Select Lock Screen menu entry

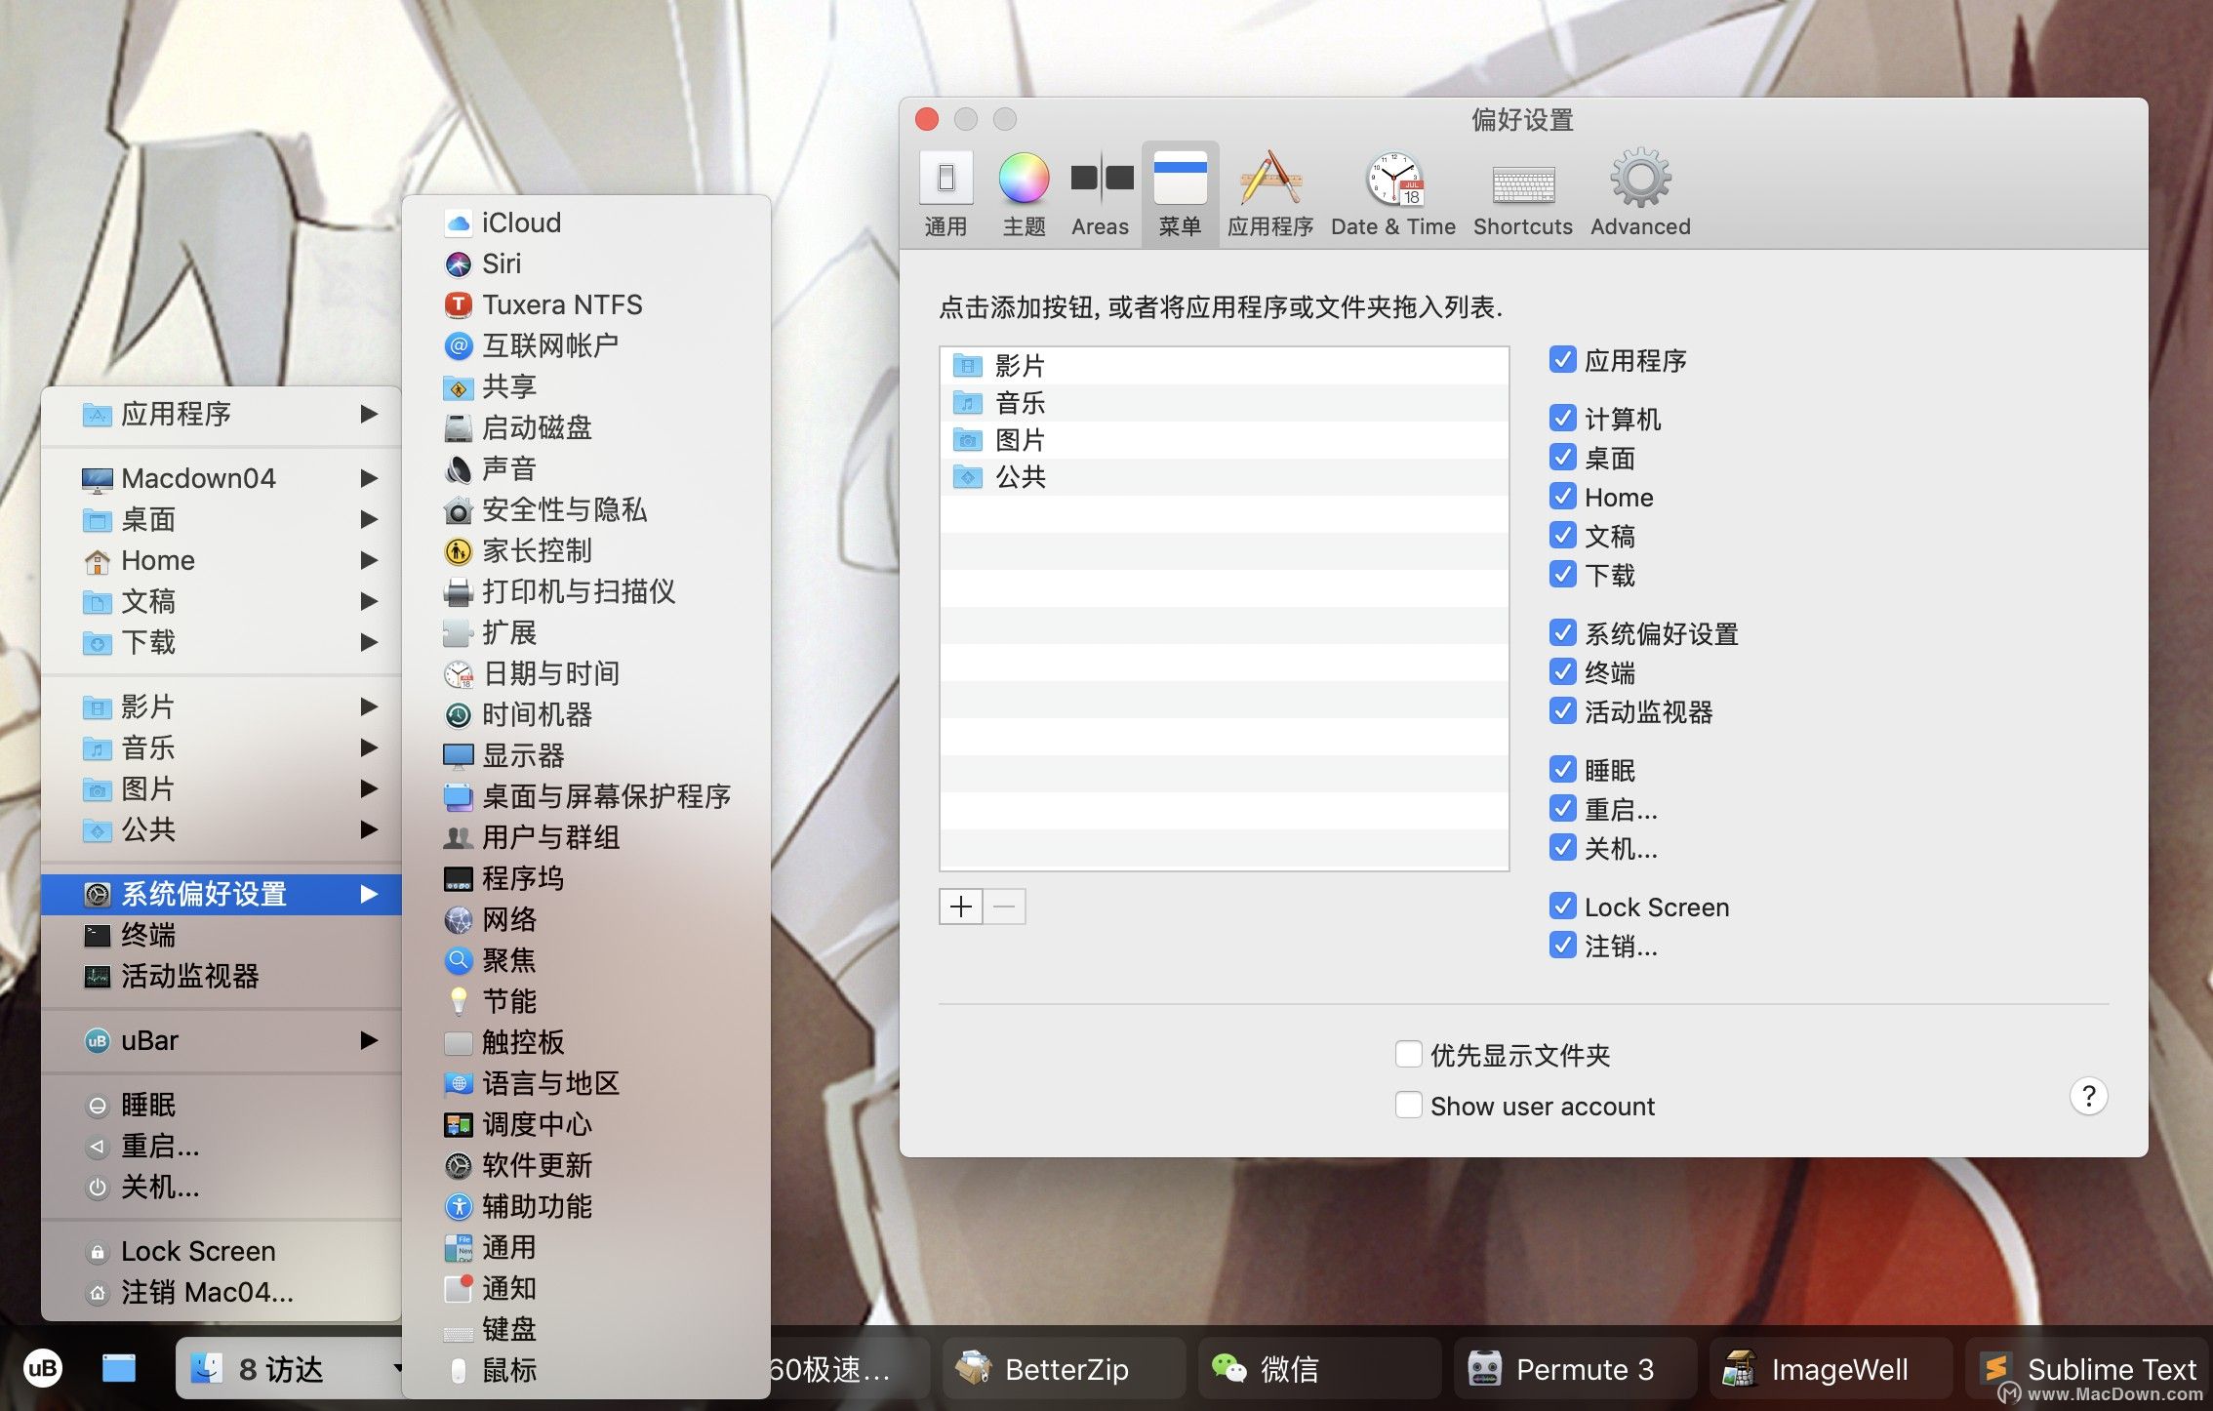pyautogui.click(x=198, y=1251)
